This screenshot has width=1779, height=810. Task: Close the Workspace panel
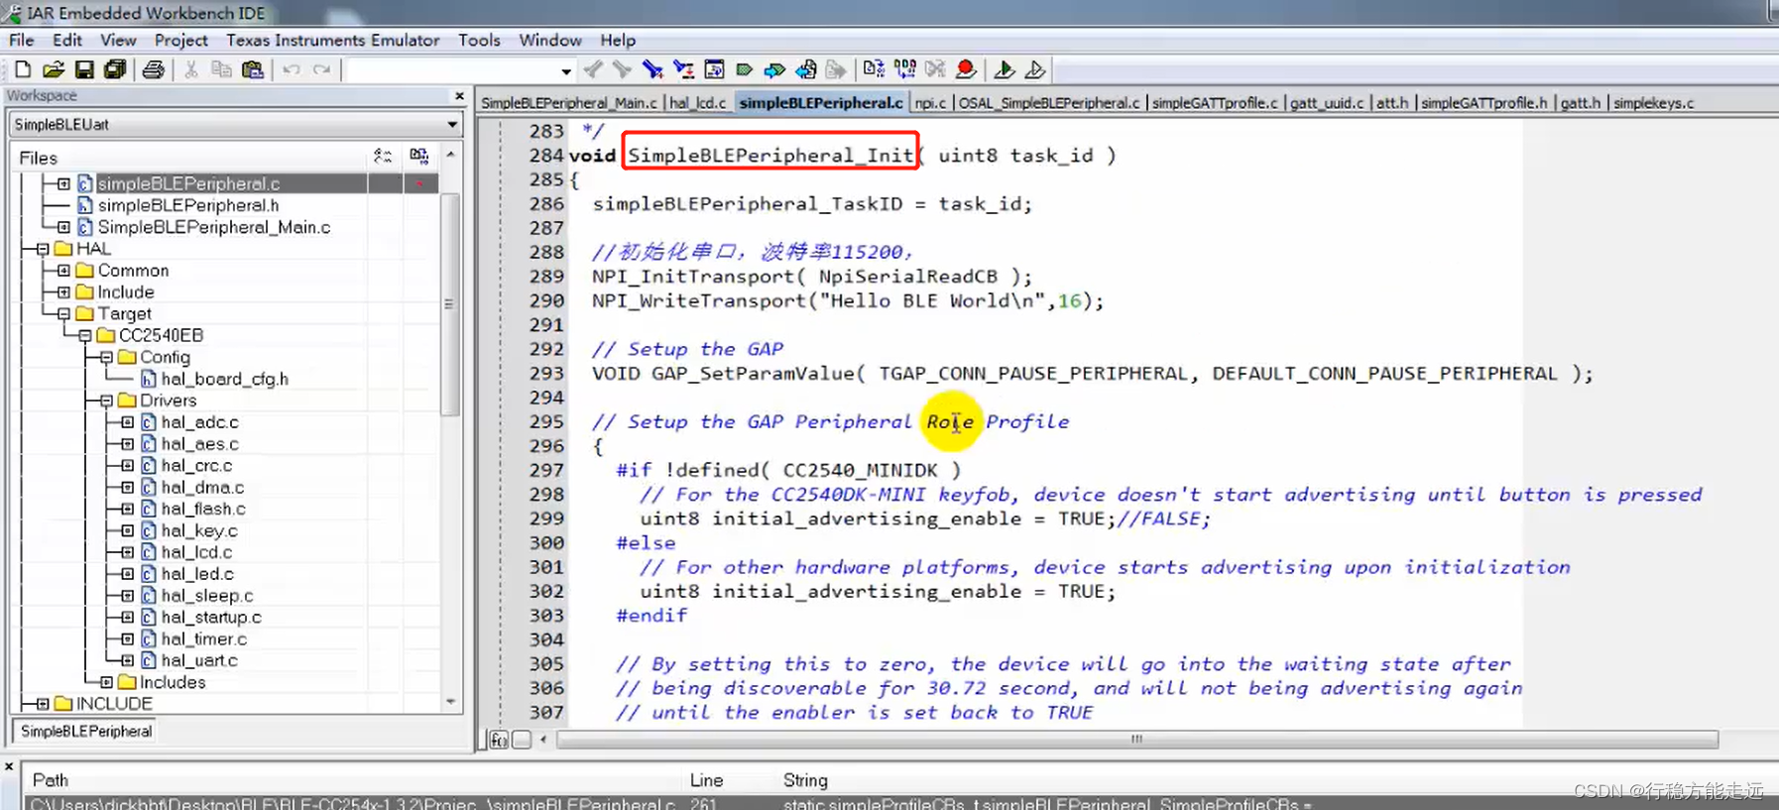[x=459, y=96]
